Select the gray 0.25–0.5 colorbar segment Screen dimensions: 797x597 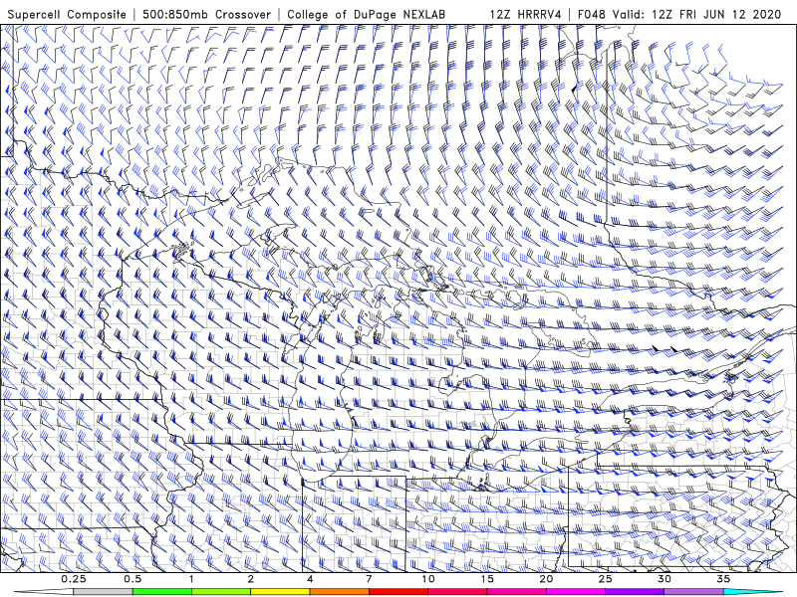coord(104,592)
